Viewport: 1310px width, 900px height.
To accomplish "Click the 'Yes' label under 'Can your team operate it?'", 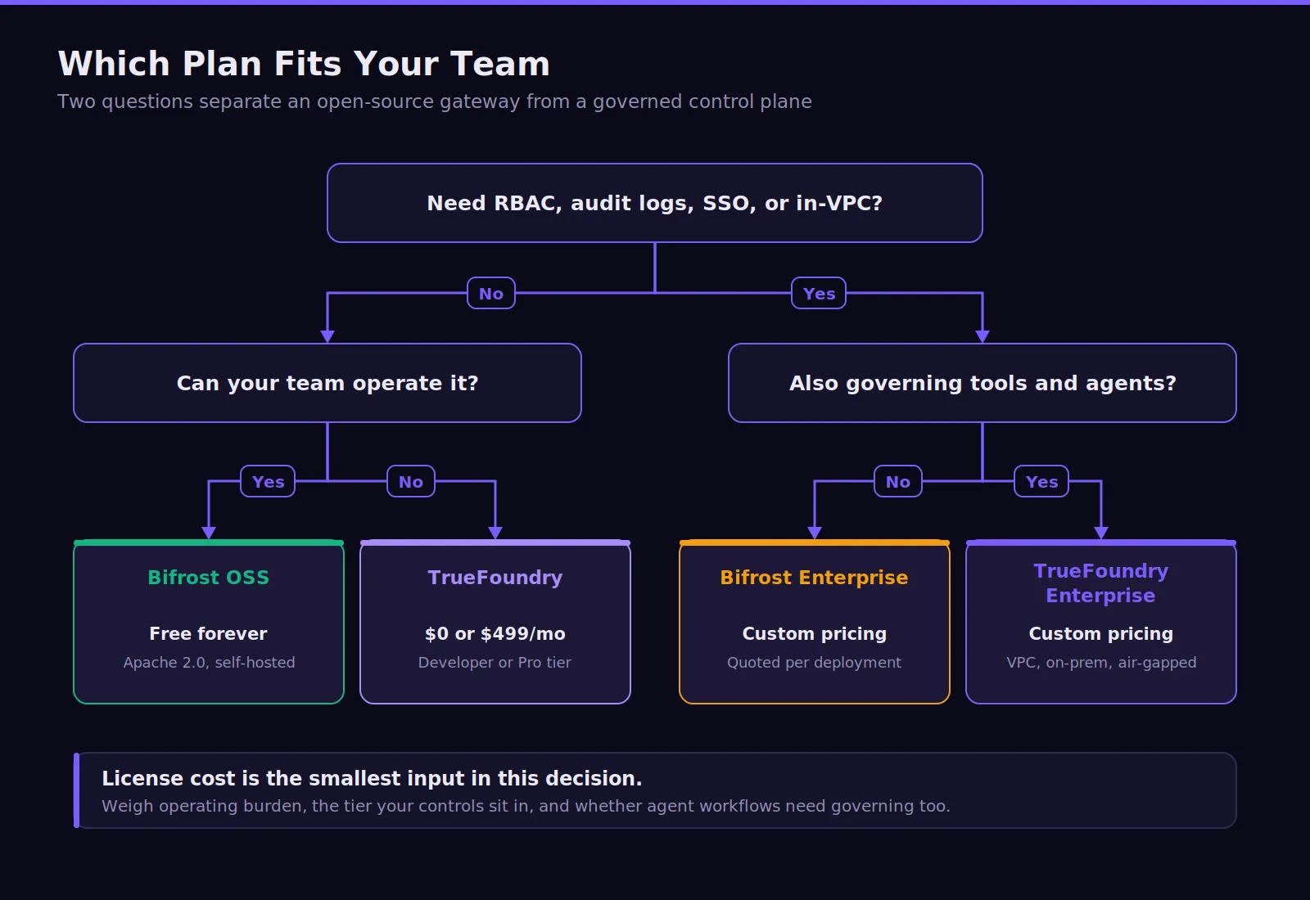I will click(268, 482).
